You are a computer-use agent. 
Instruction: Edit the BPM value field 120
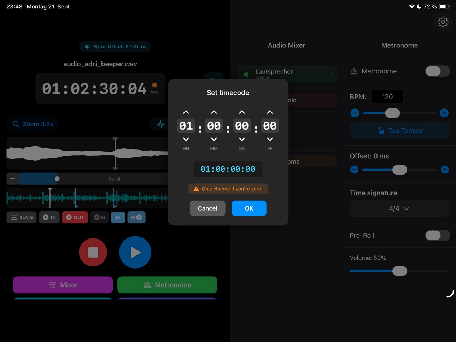click(387, 96)
